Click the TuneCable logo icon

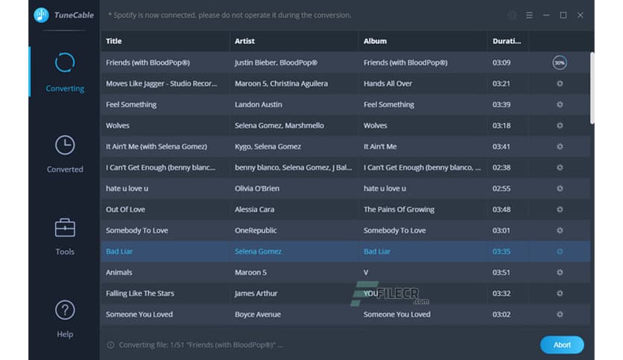(41, 15)
